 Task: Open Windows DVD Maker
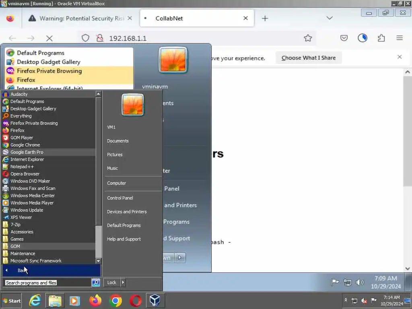click(49, 181)
